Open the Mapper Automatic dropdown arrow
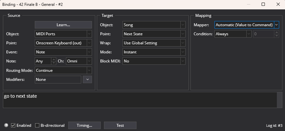285x131 pixels. (x=277, y=25)
